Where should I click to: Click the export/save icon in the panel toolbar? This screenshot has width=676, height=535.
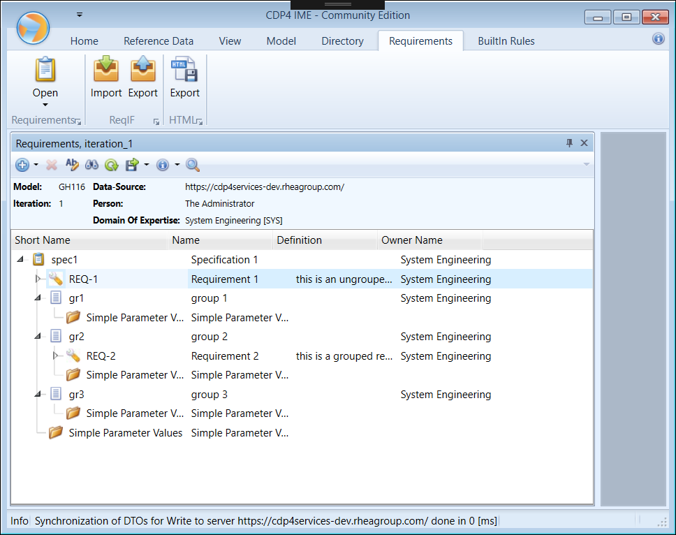click(x=131, y=165)
